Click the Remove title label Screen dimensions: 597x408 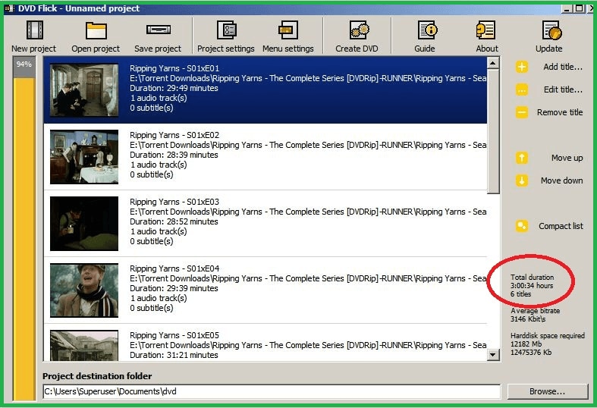(x=560, y=112)
